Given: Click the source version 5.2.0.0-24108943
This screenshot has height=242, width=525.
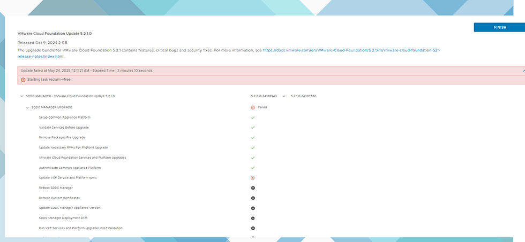Looking at the screenshot, I should 264,96.
